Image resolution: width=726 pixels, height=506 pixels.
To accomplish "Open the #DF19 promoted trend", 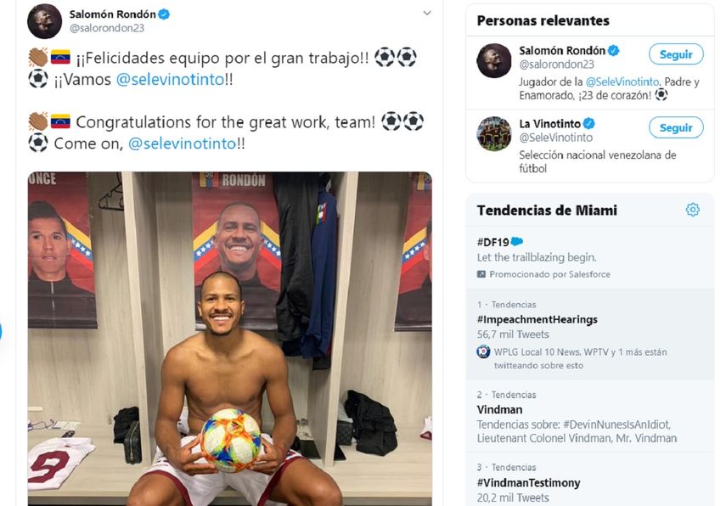I will pyautogui.click(x=492, y=241).
